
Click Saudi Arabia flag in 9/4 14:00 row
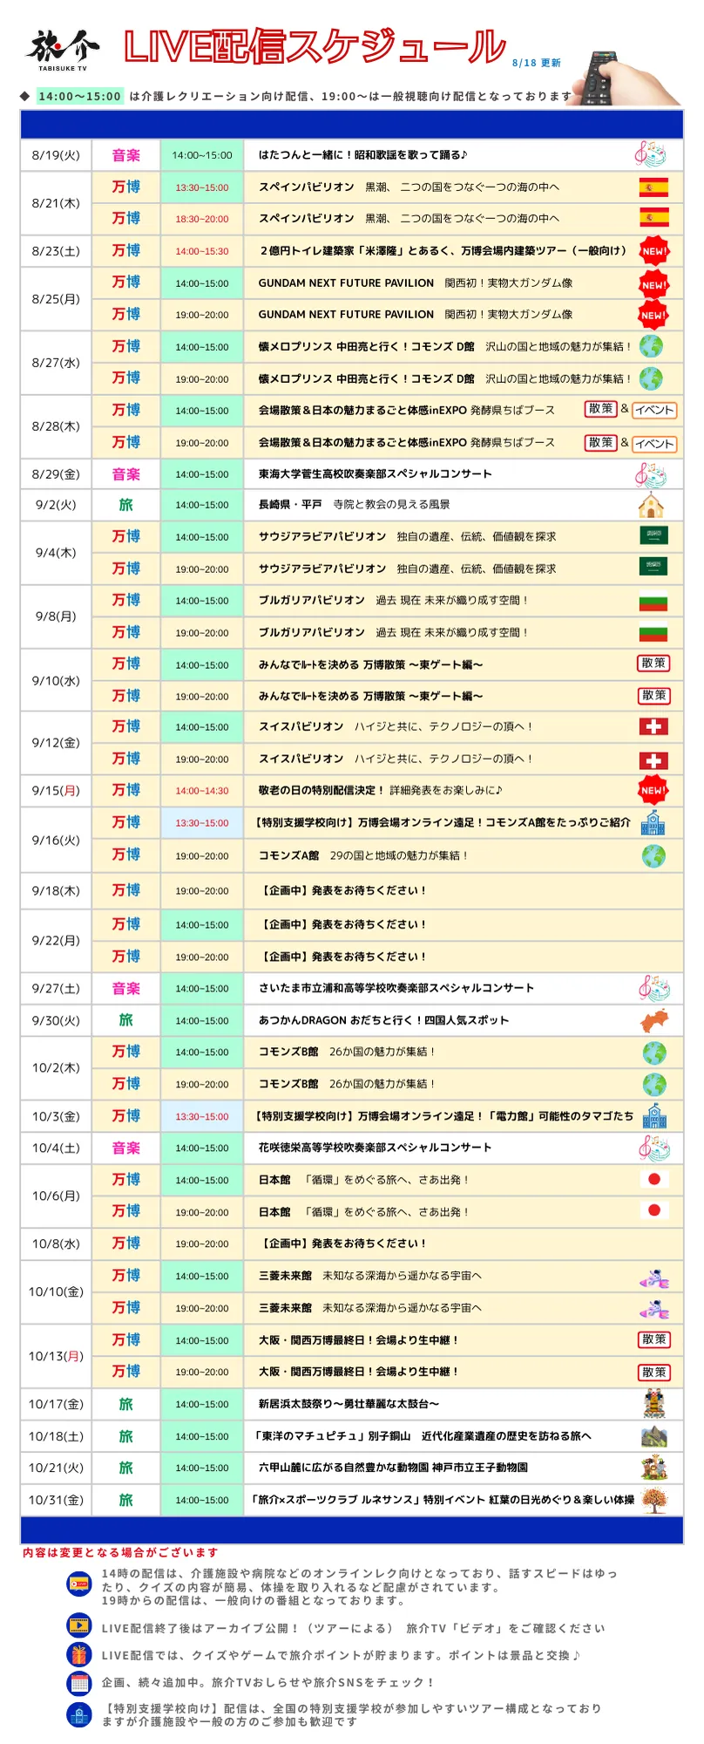653,536
